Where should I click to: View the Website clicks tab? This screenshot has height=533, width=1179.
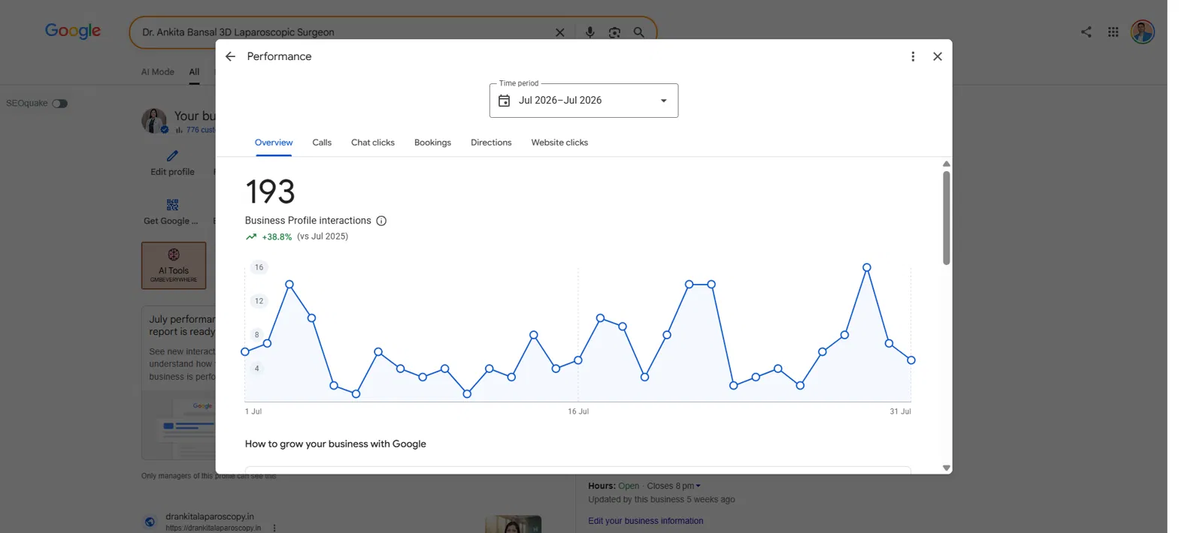(x=559, y=143)
